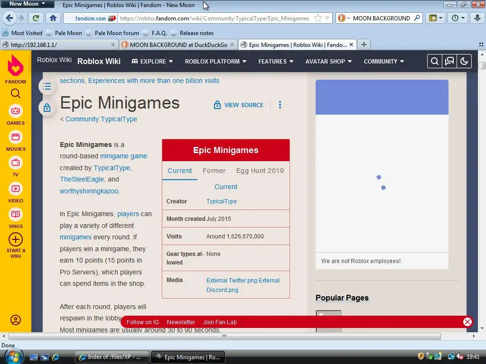Toggle dark theme with the moon icon
The image size is (486, 364).
point(464,61)
